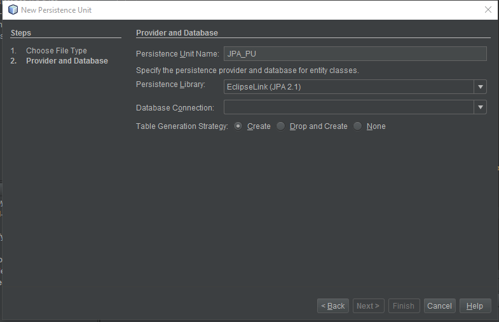Click step 2 Provider and Database
The height and width of the screenshot is (322, 499).
(67, 61)
